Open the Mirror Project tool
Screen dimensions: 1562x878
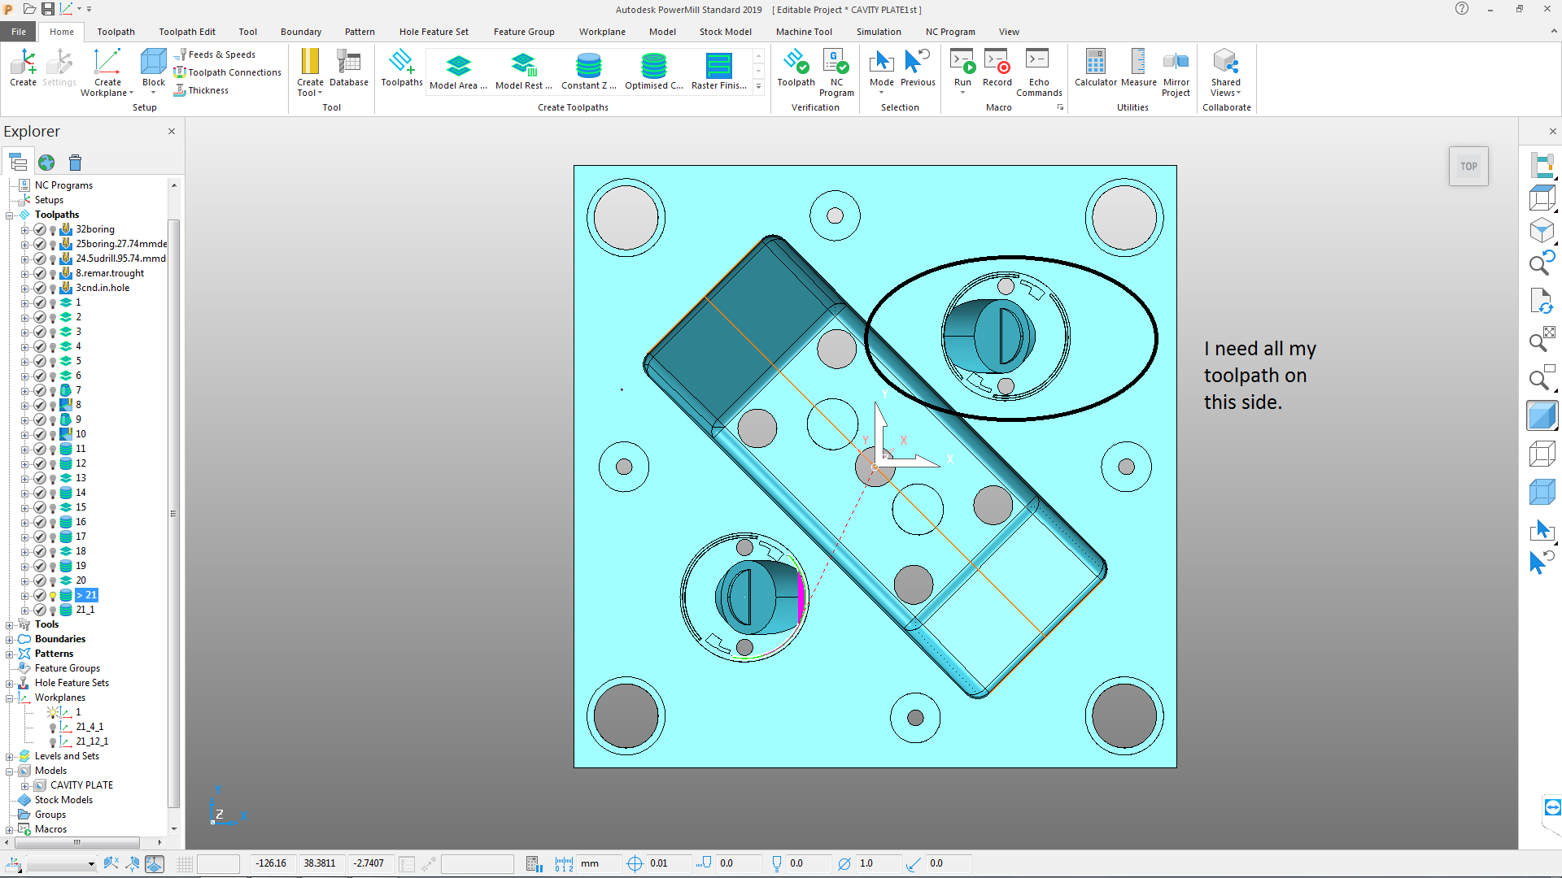click(x=1176, y=70)
